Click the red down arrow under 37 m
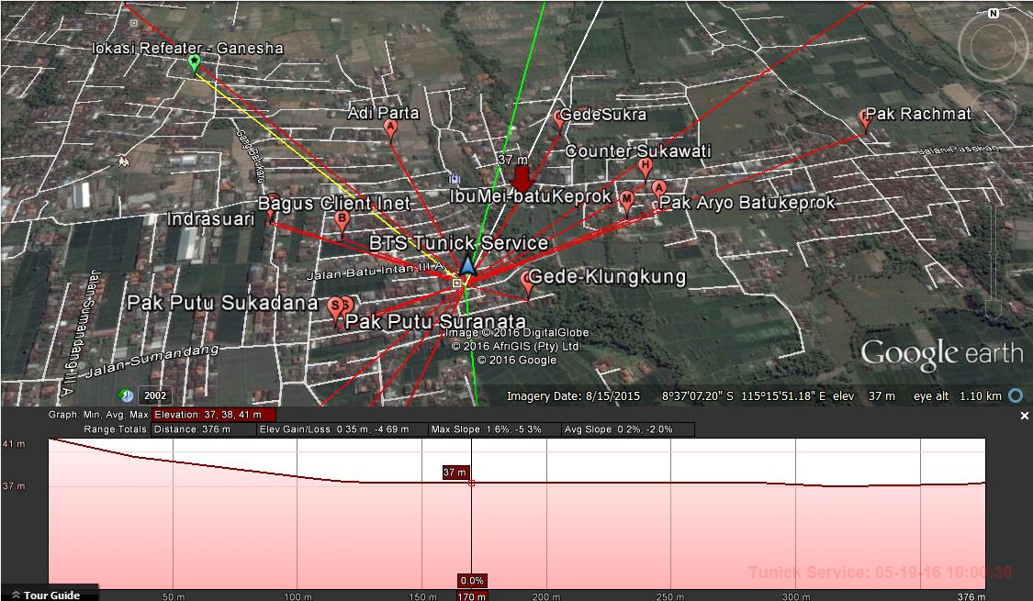1033x601 pixels. (x=522, y=179)
